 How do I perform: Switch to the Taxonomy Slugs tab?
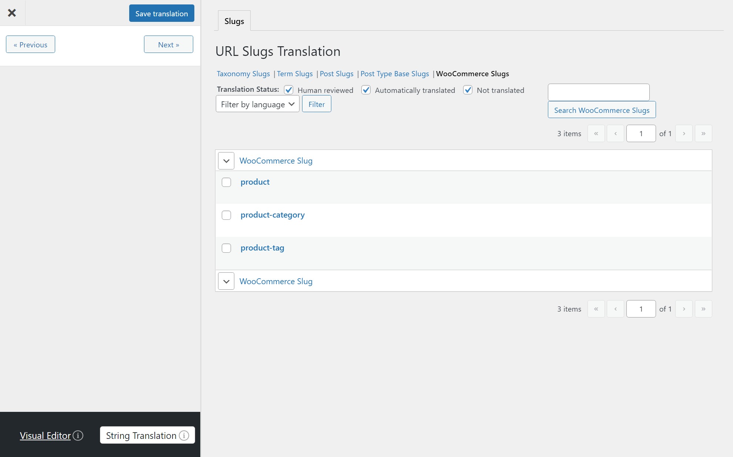pos(243,74)
